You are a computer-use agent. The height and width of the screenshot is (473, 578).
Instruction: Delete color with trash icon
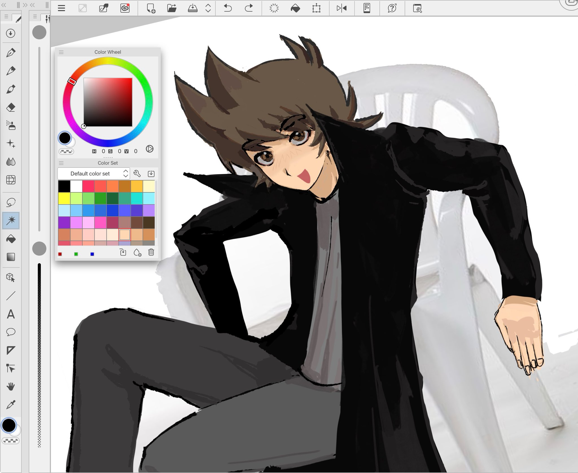(151, 252)
